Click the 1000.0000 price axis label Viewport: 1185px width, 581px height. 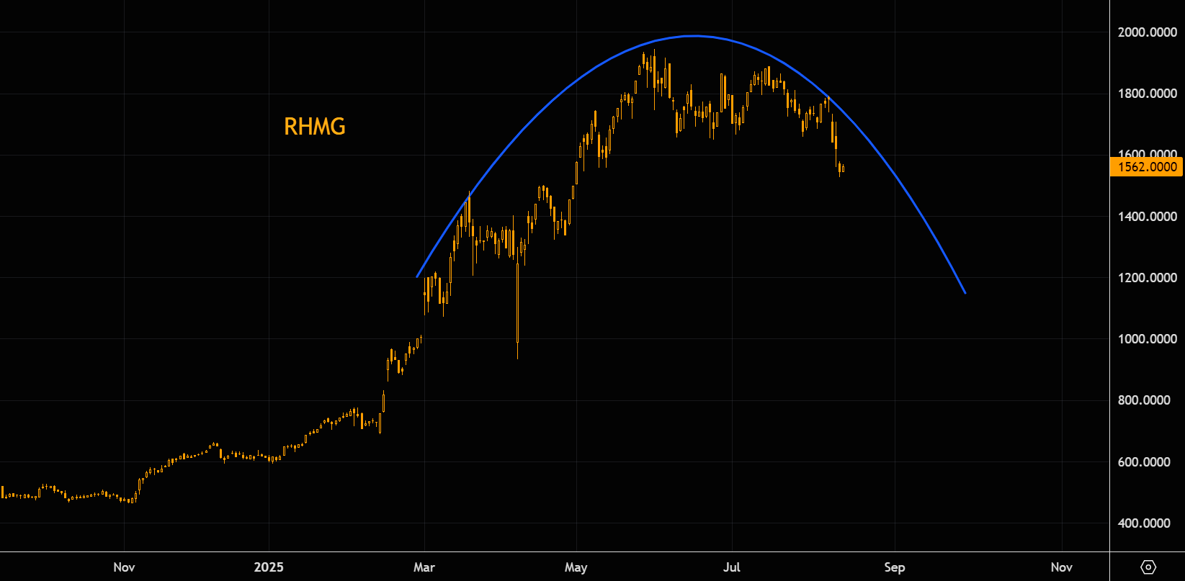click(1147, 339)
